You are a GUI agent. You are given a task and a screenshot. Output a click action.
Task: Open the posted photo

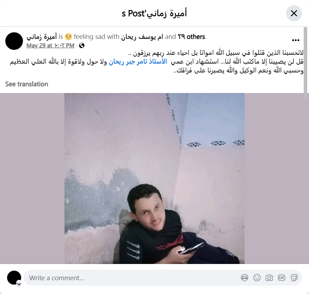(155, 178)
